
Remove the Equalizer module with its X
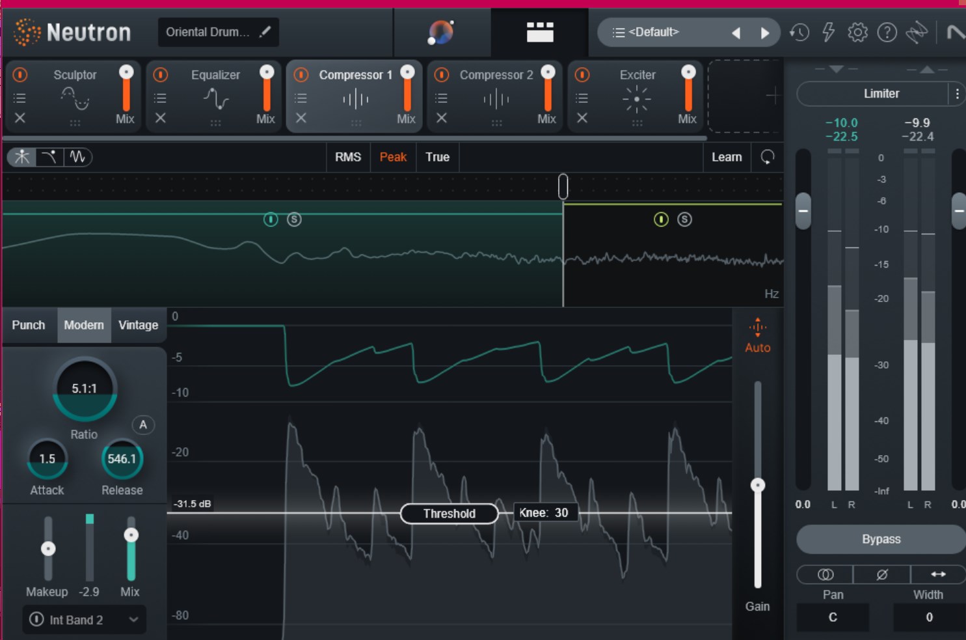pos(161,118)
